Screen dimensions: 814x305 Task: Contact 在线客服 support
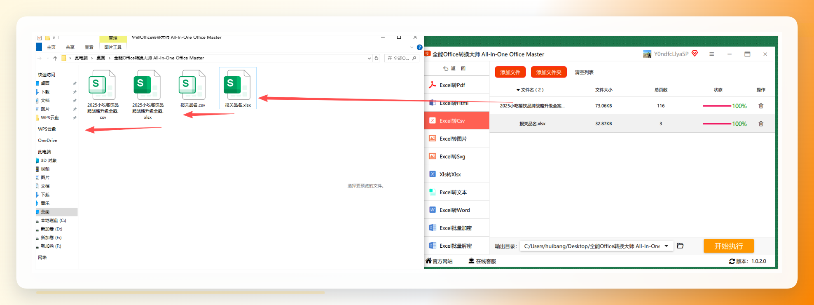click(x=482, y=261)
